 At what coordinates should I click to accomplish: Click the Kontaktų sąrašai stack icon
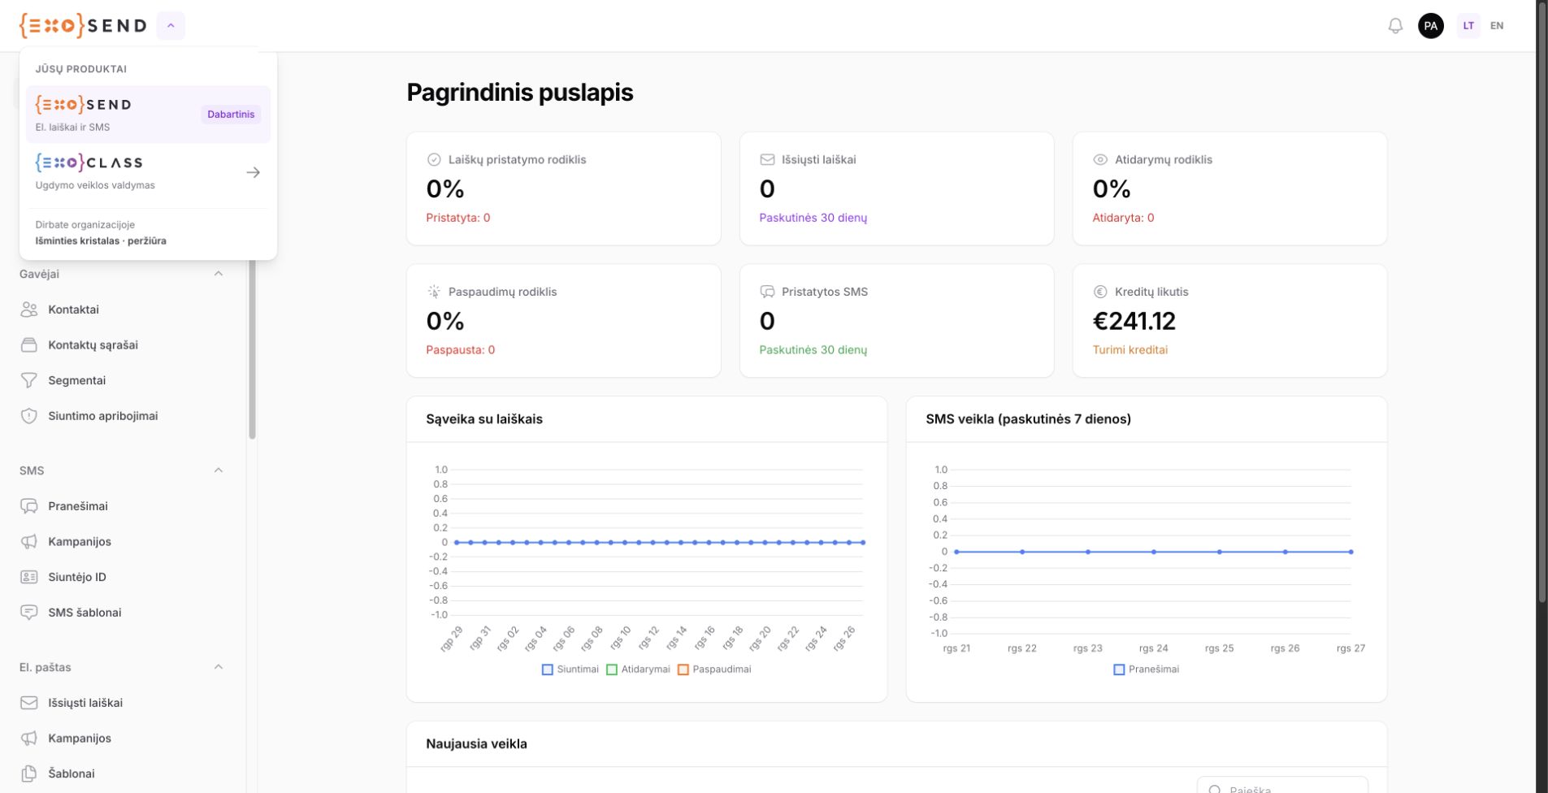tap(29, 345)
